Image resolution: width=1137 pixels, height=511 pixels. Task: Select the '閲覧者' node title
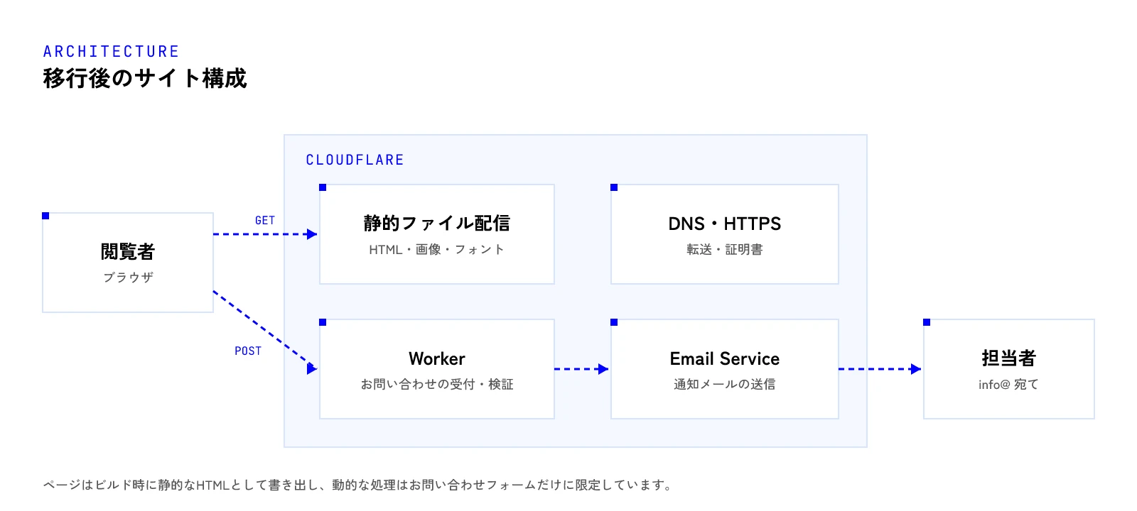click(x=128, y=251)
